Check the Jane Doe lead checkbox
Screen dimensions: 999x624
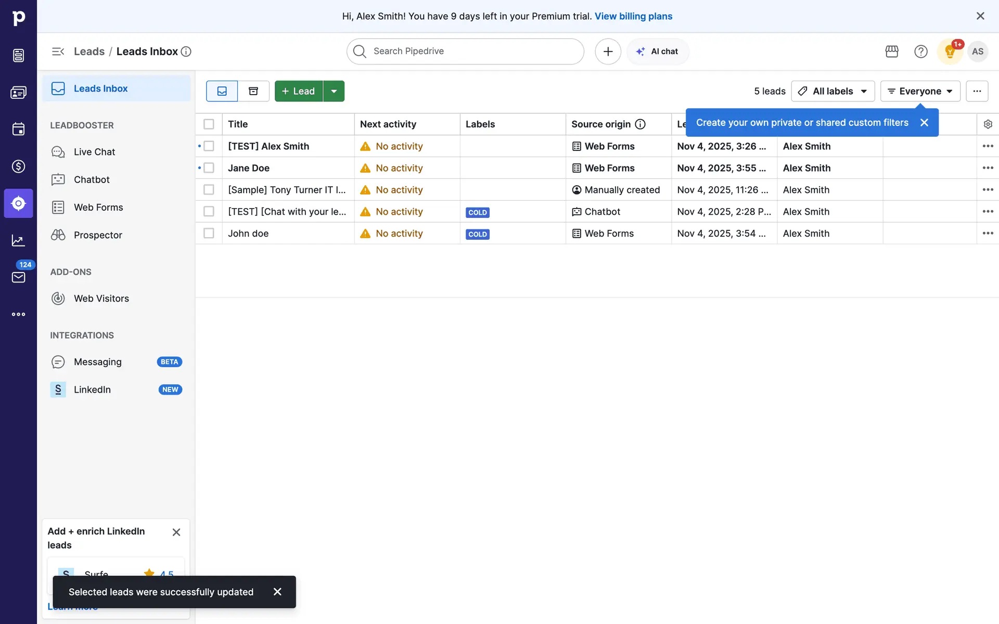pyautogui.click(x=209, y=168)
